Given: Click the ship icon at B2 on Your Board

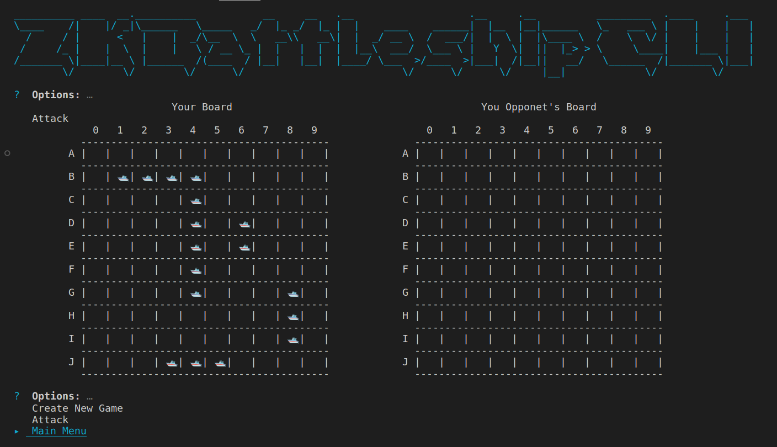Looking at the screenshot, I should [x=147, y=178].
